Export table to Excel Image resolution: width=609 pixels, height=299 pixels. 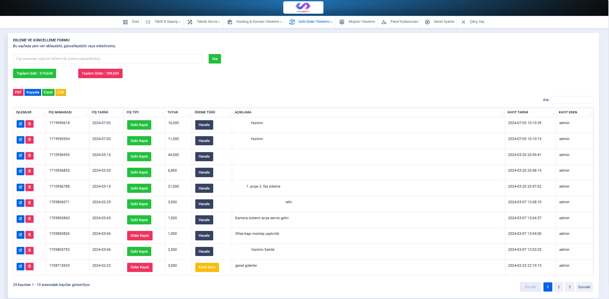pos(48,93)
